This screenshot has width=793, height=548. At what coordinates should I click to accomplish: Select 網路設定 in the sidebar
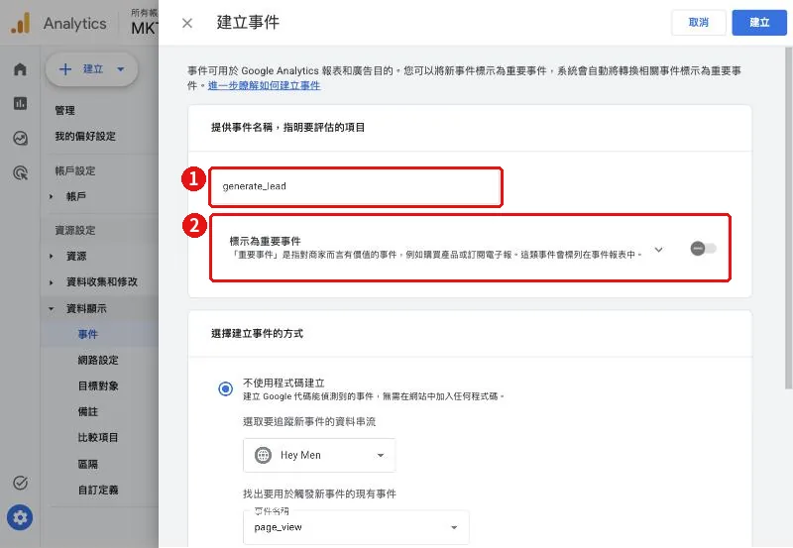point(98,360)
